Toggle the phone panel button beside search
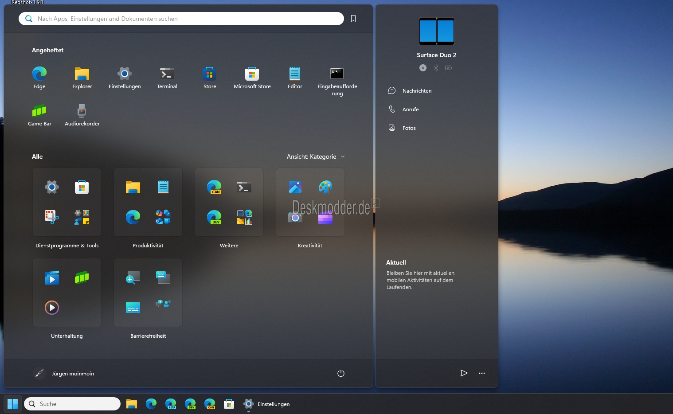Viewport: 673px width, 414px height. coord(353,19)
